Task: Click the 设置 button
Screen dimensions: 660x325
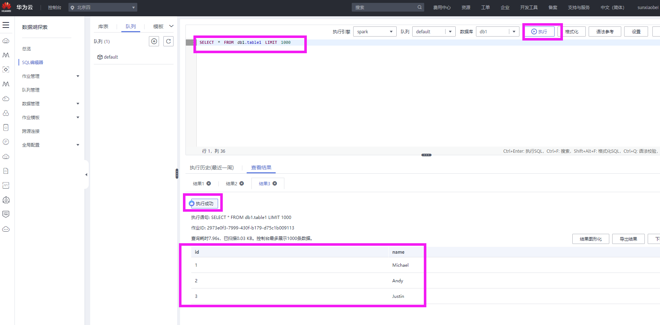Action: (636, 31)
